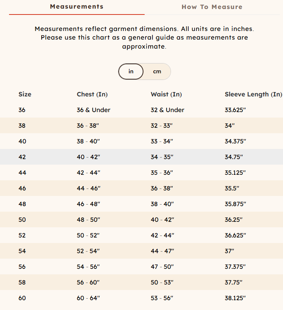The image size is (283, 310).
Task: Select the 'in' unit option
Action: [x=131, y=72]
